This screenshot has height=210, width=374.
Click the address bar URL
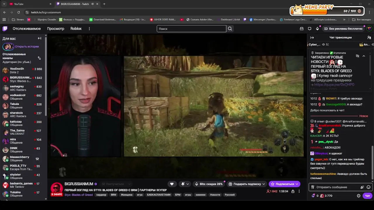46,12
